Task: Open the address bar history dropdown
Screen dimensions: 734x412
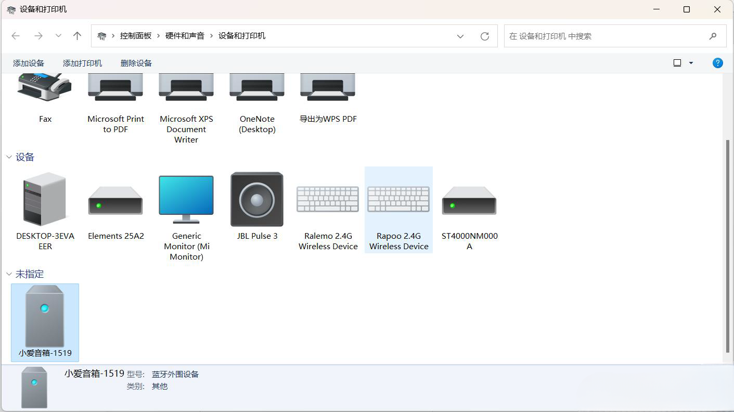Action: tap(460, 36)
